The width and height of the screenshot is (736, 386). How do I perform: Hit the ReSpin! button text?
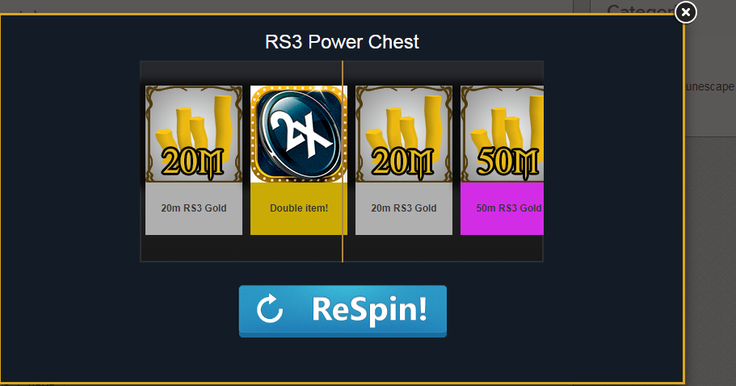point(369,310)
